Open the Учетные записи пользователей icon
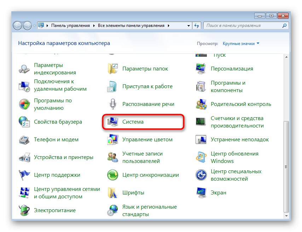This screenshot has height=232, width=302. (x=113, y=157)
